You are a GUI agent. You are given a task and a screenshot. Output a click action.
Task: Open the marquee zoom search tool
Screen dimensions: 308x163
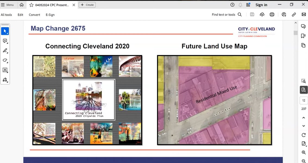click(303, 81)
